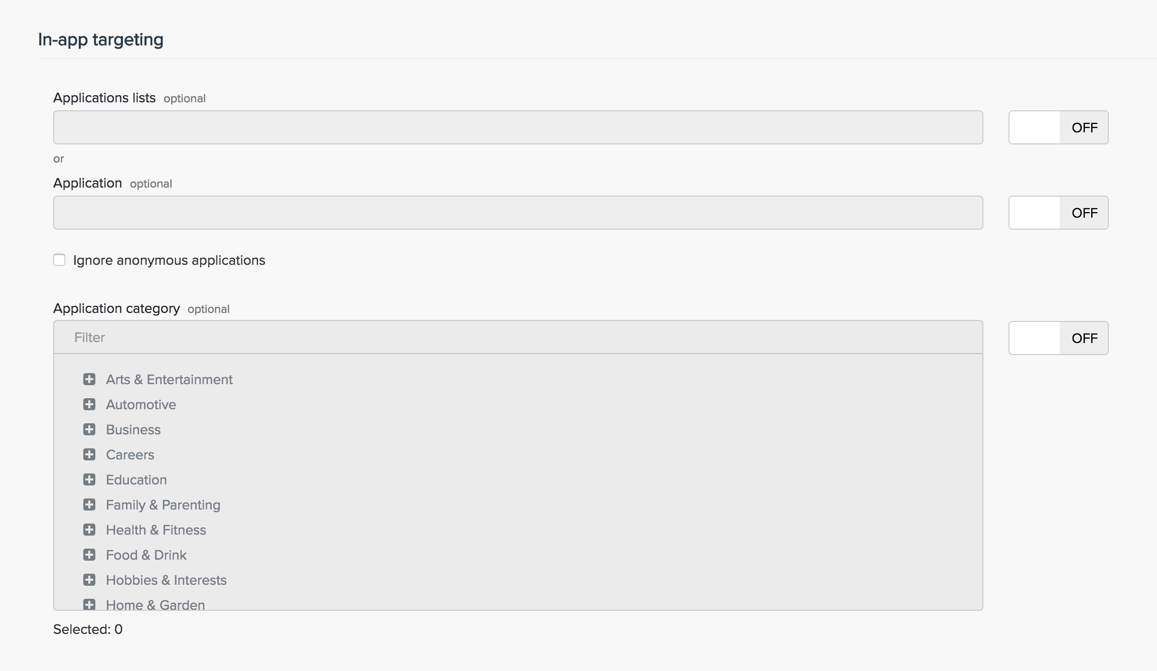1157x671 pixels.
Task: Click the plus icon by Hobbies & Interests
Action: [89, 580]
